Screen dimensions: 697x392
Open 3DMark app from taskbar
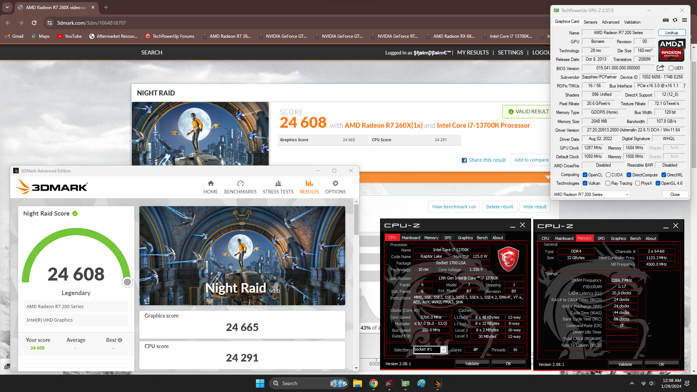click(x=437, y=383)
